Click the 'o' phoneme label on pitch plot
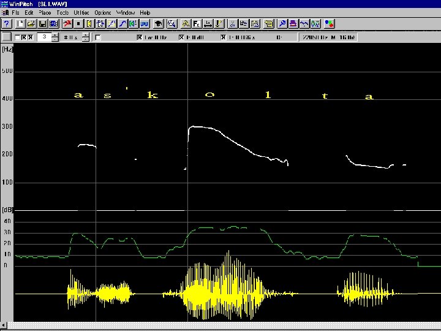This screenshot has height=331, width=441. pos(210,95)
